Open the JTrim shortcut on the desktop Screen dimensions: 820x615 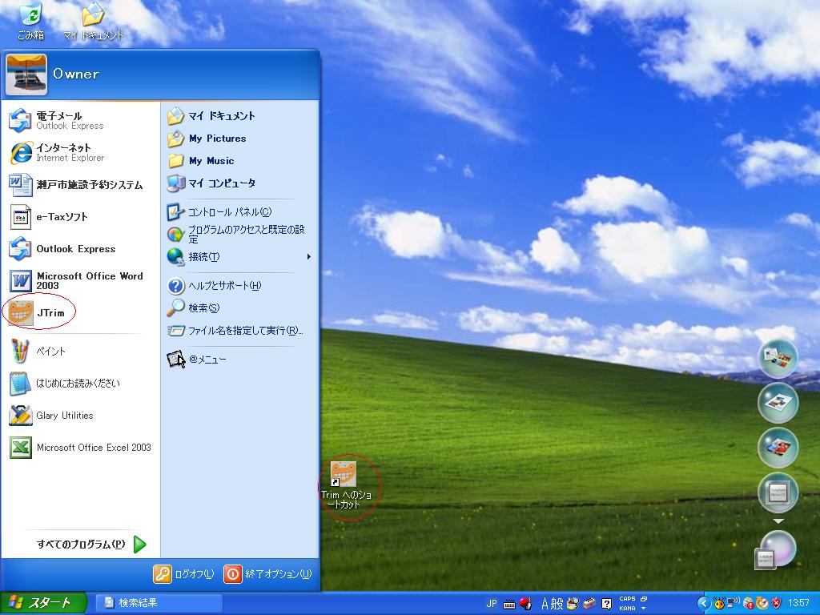coord(345,485)
